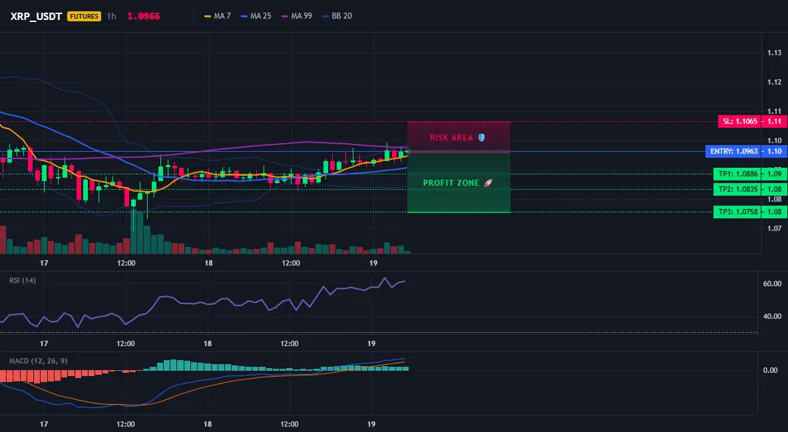Click the RISK AREA label
788x432 pixels.
451,137
